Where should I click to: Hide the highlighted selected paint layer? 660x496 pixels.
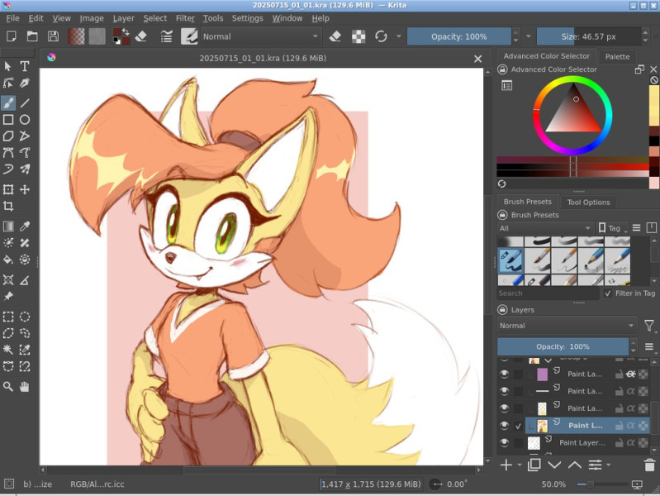(504, 426)
